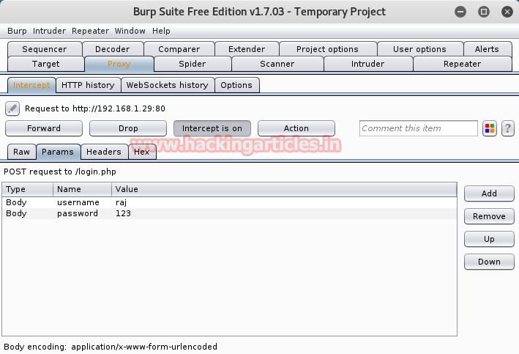Select the username parameter row
The image size is (519, 354).
pyautogui.click(x=229, y=202)
